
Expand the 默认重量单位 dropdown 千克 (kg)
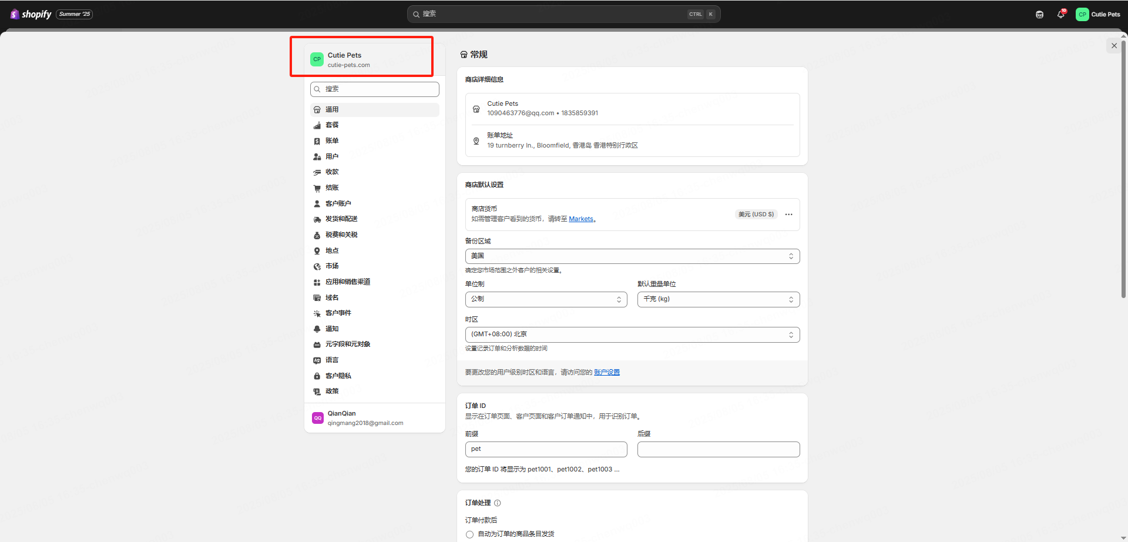(x=719, y=299)
